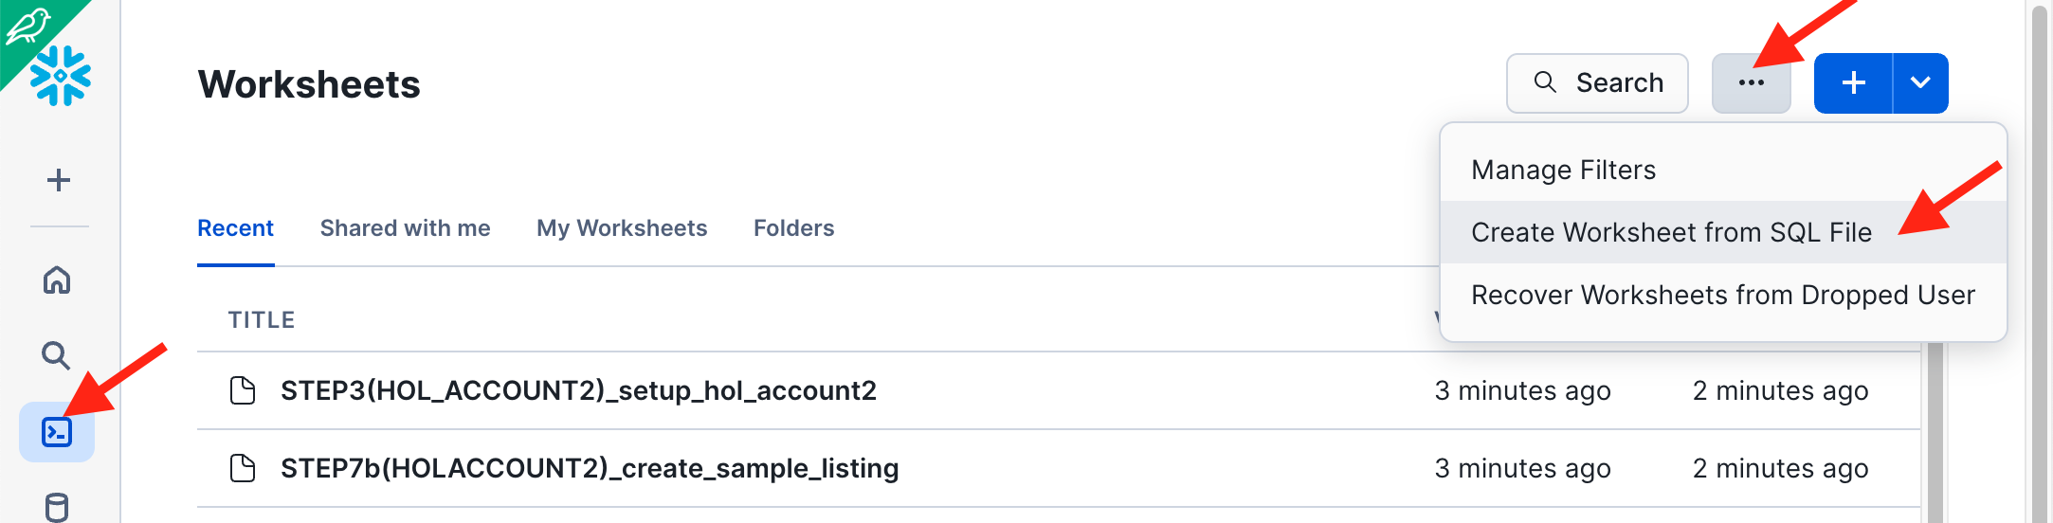Viewport: 2053px width, 523px height.
Task: Switch to the Recent tab
Action: [x=235, y=228]
